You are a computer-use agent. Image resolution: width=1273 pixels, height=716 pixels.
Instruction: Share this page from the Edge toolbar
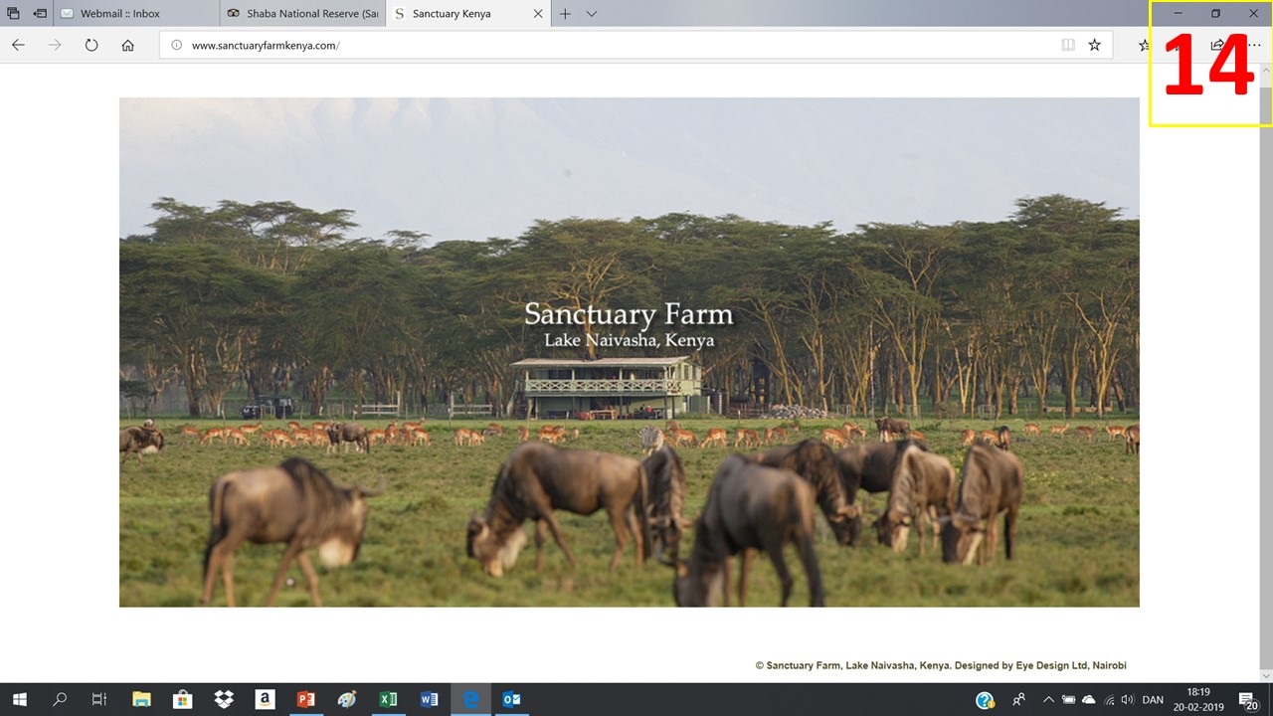(1217, 45)
